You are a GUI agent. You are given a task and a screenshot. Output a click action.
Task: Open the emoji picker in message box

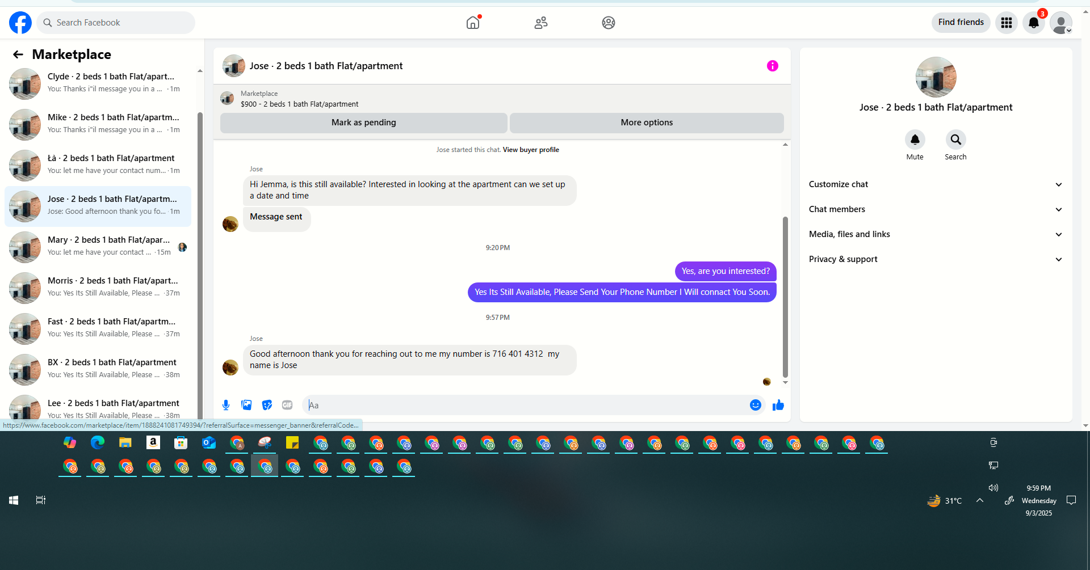pyautogui.click(x=756, y=405)
